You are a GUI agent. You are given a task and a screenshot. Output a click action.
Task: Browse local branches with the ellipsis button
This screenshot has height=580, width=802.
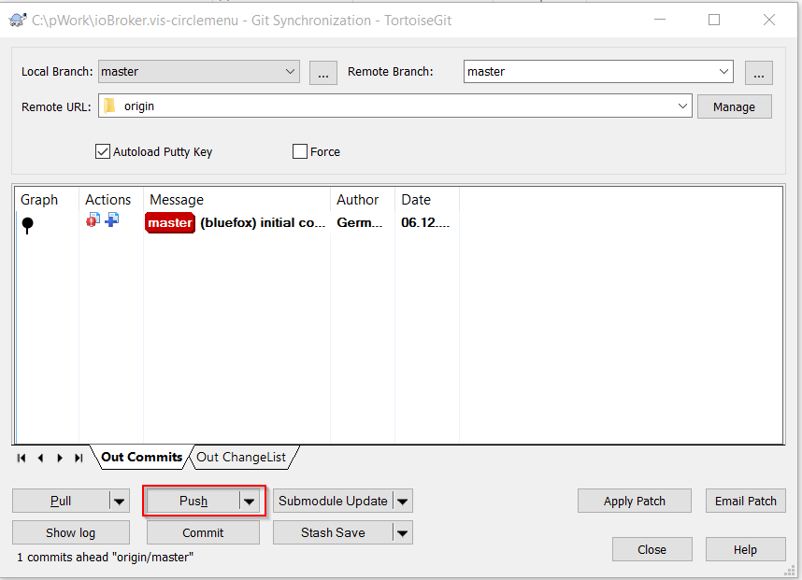[x=323, y=73]
